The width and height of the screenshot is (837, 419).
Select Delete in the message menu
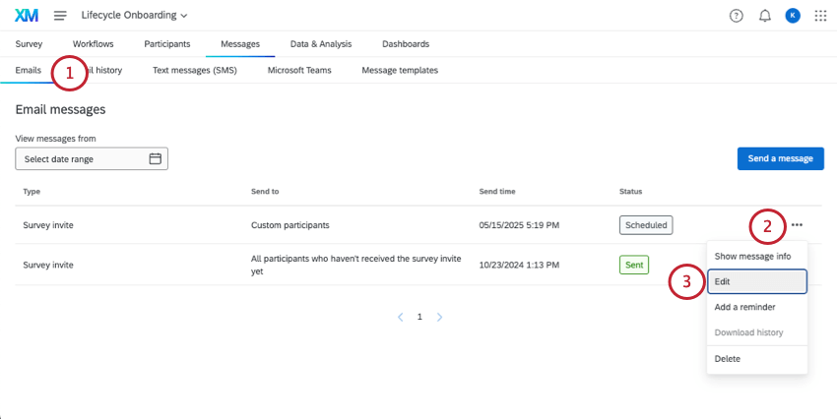[728, 359]
